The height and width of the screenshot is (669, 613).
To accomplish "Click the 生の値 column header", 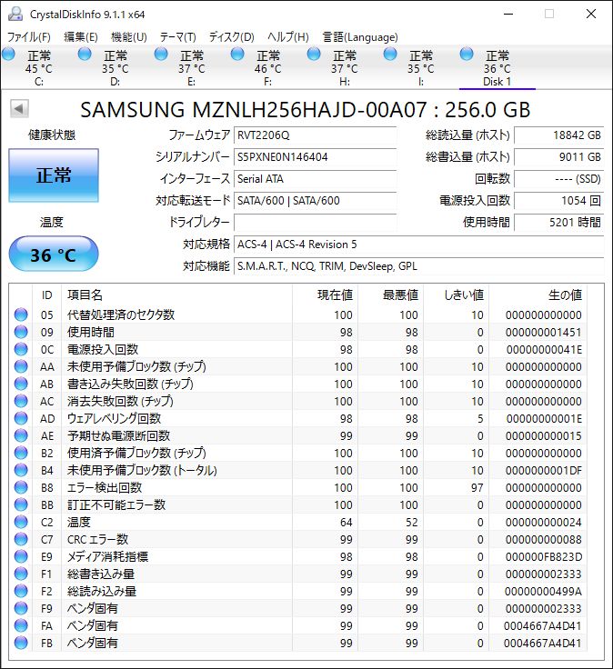I will pyautogui.click(x=537, y=295).
